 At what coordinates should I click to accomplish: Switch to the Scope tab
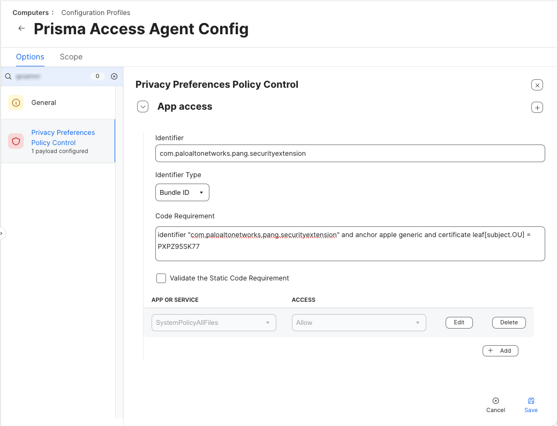(x=71, y=57)
